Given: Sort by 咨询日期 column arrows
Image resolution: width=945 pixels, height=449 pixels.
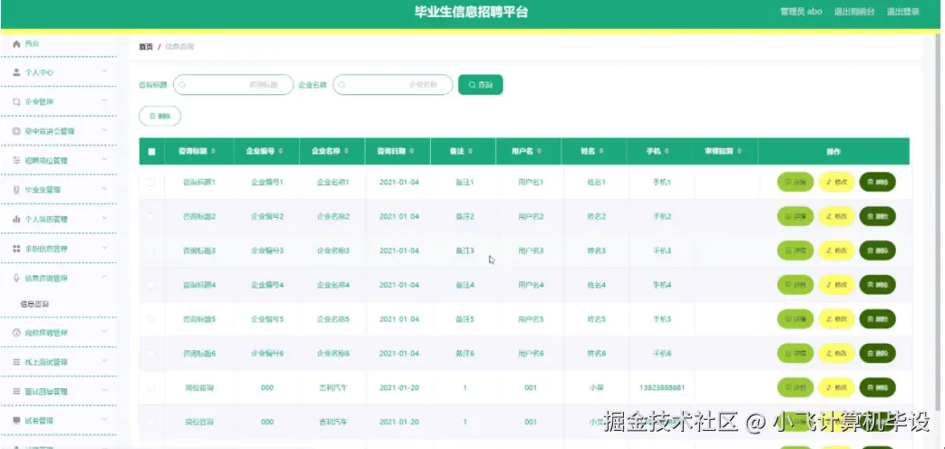Looking at the screenshot, I should (x=412, y=151).
